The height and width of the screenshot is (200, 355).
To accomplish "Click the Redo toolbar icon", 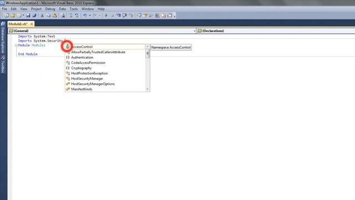I will tap(94, 16).
